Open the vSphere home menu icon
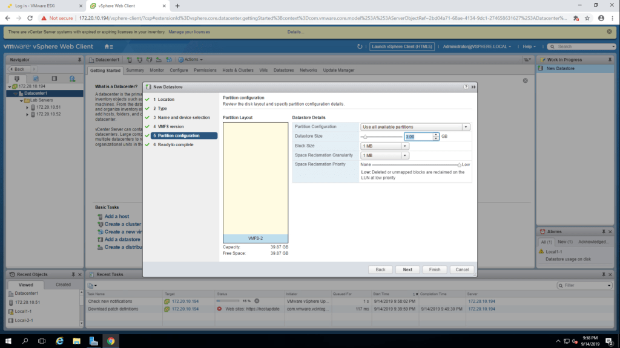Image resolution: width=620 pixels, height=348 pixels. 108,47
